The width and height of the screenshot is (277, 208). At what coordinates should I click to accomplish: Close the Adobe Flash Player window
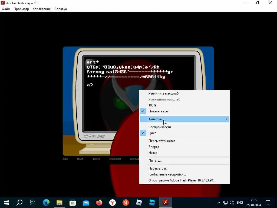pos(270,3)
